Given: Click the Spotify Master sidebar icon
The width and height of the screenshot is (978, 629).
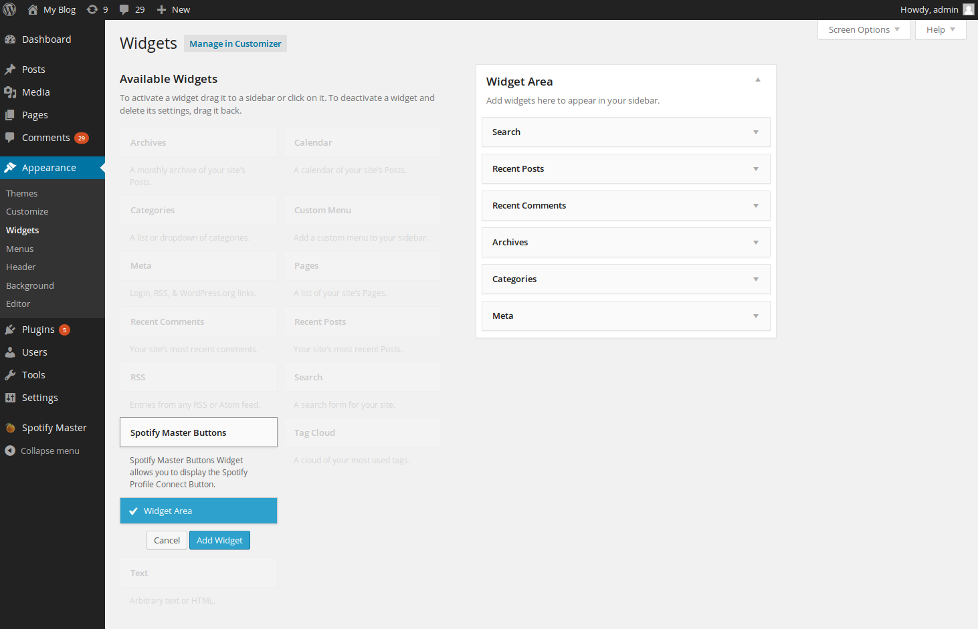Looking at the screenshot, I should (x=10, y=428).
